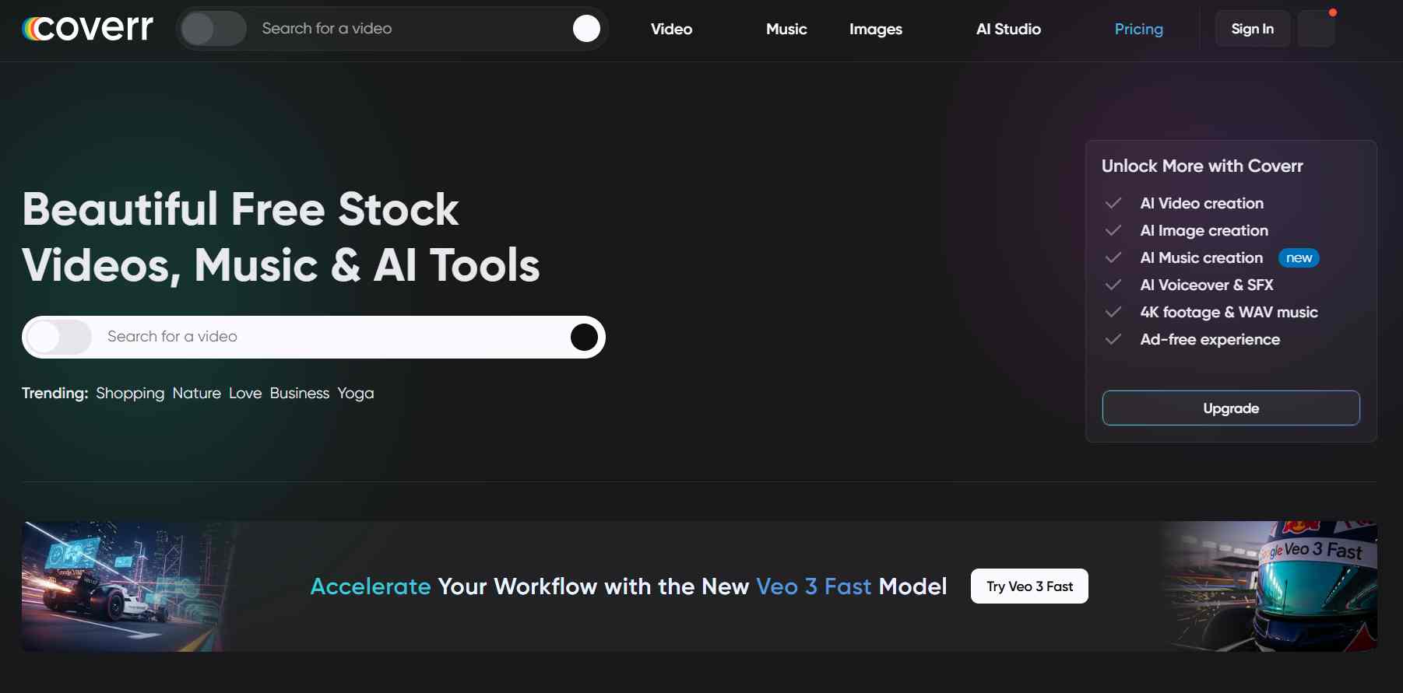The image size is (1403, 693).
Task: Expand the Images navigation menu
Action: tap(875, 29)
